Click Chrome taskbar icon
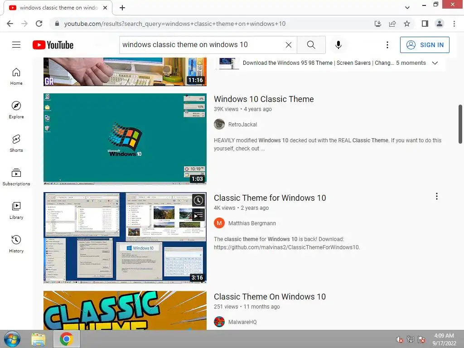Screen dimensions: 464x348 (67, 339)
